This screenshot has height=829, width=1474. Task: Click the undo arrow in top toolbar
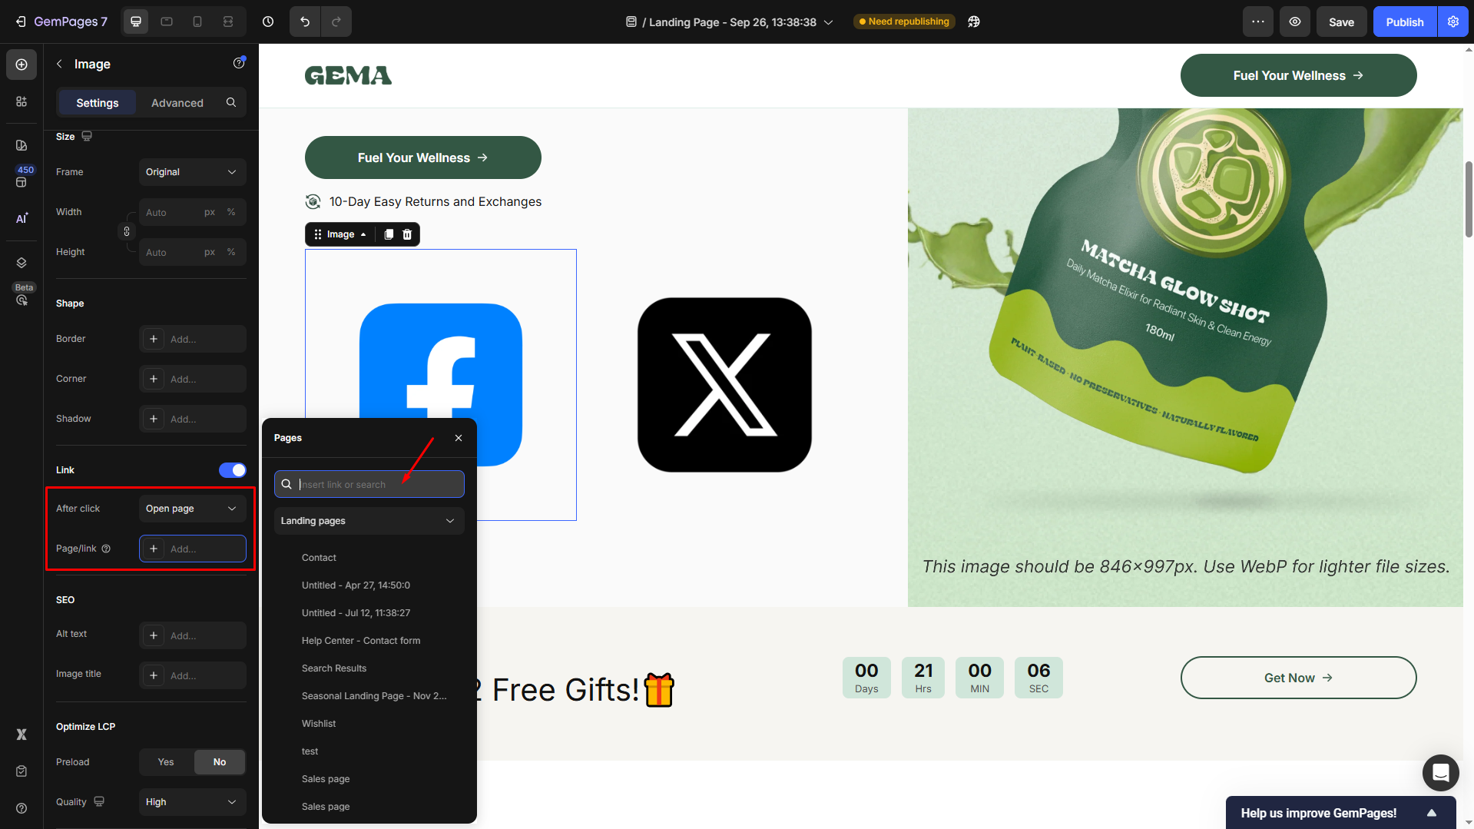[x=305, y=22]
